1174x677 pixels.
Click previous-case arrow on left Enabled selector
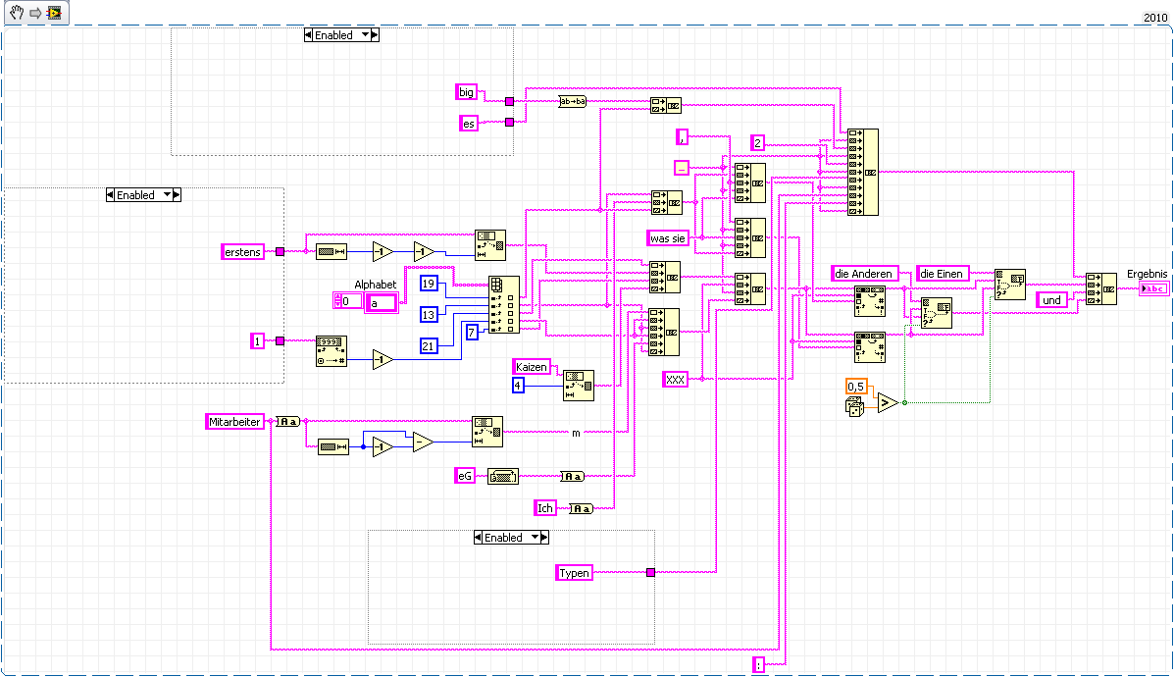click(x=111, y=195)
